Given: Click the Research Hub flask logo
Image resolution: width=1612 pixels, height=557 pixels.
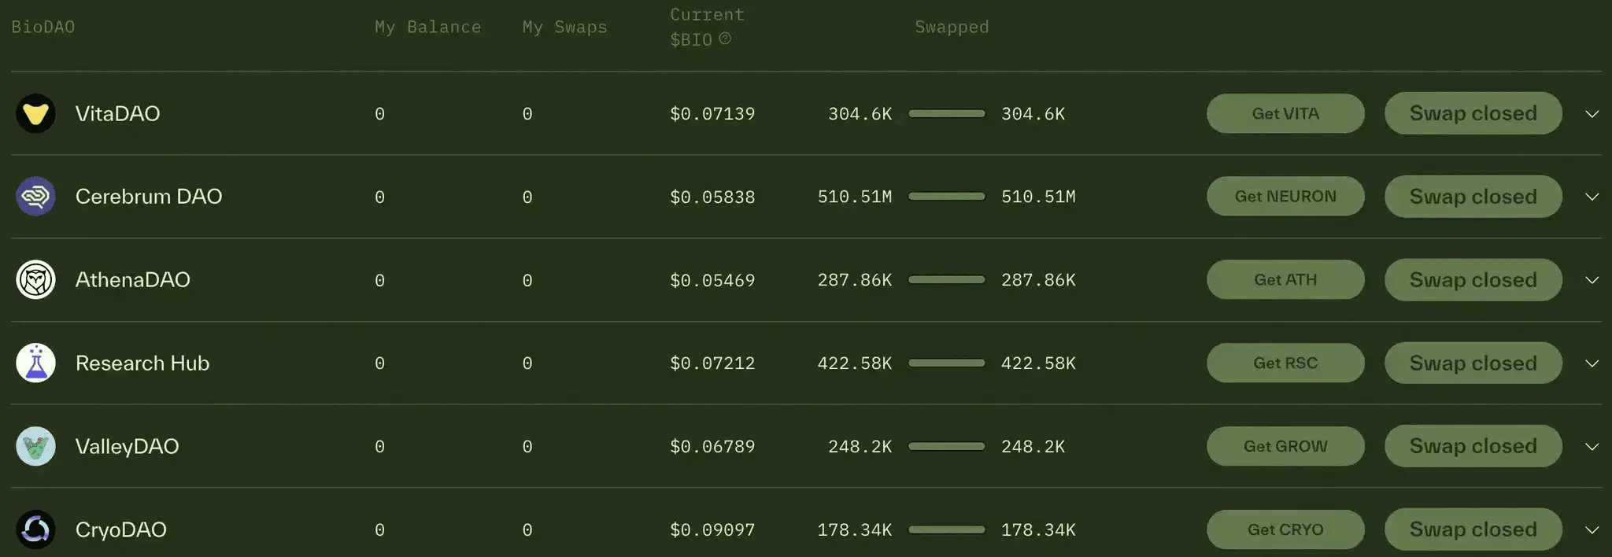Looking at the screenshot, I should (x=35, y=363).
